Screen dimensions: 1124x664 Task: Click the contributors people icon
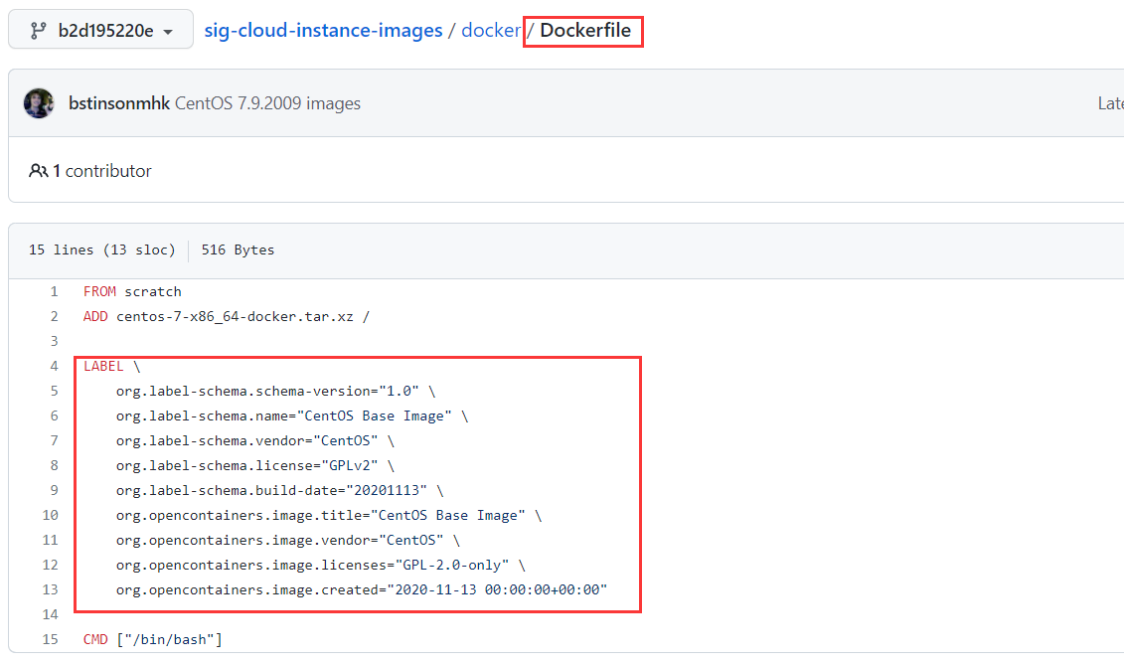(x=38, y=171)
